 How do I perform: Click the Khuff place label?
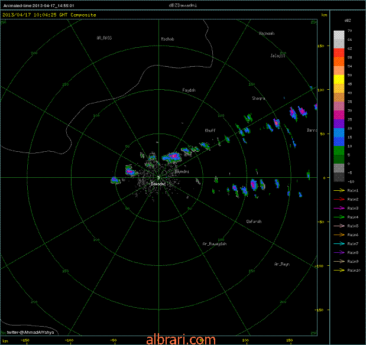[210, 131]
